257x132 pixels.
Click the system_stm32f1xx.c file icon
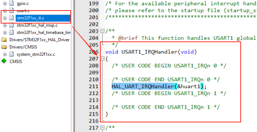[x=11, y=54]
